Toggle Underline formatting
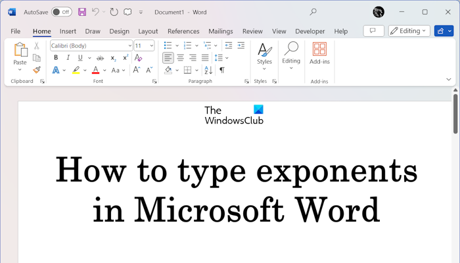The height and width of the screenshot is (263, 460). pyautogui.click(x=80, y=58)
